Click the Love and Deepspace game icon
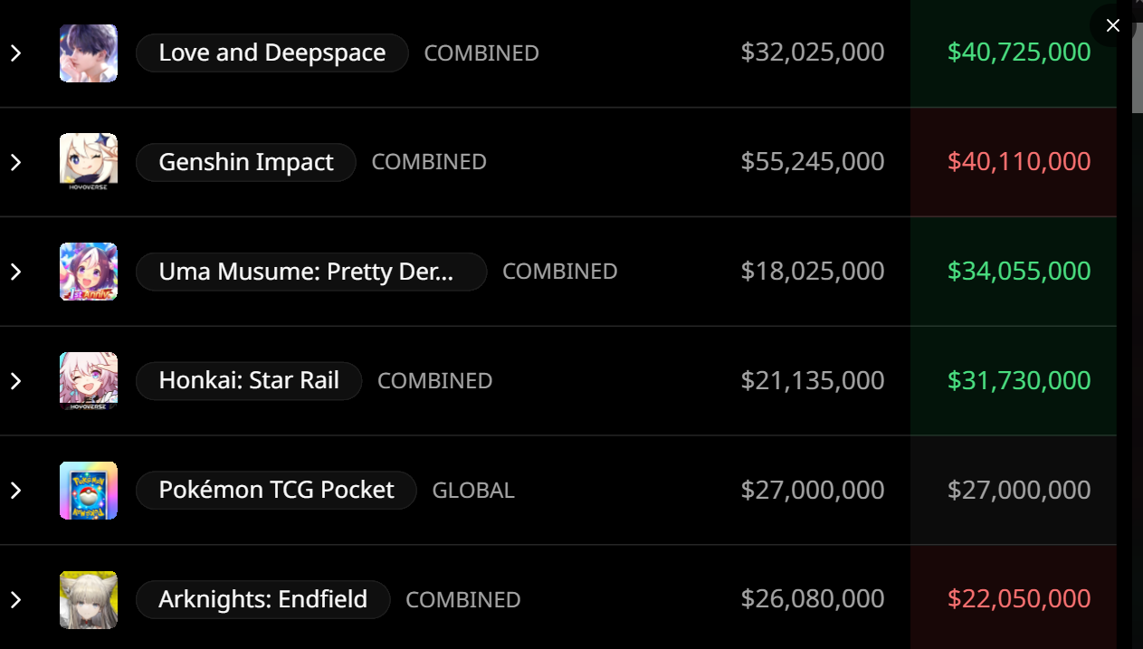Screen dimensions: 1143x649 click(x=89, y=53)
